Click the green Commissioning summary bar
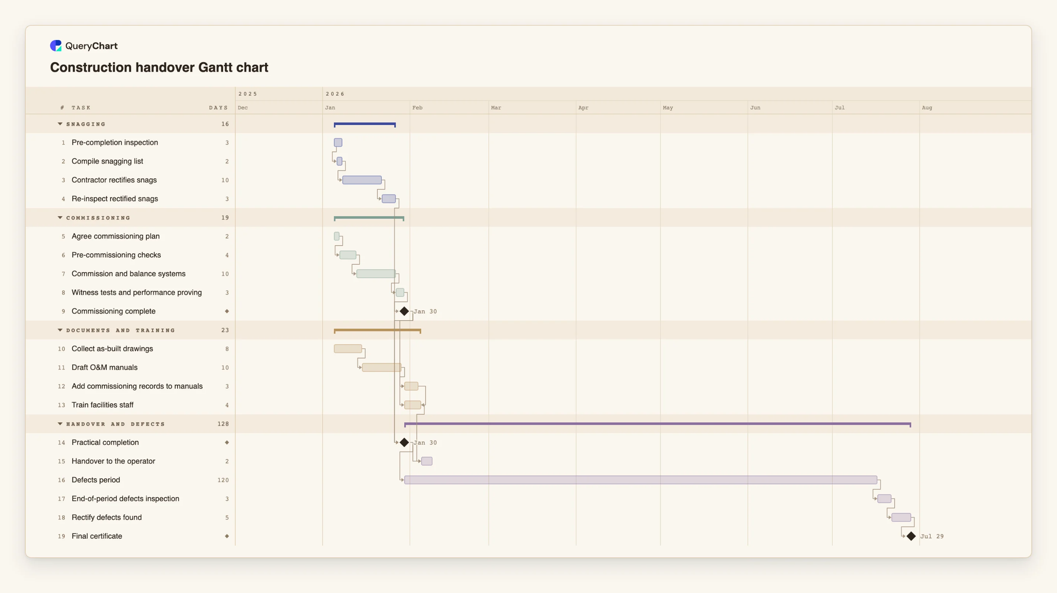Screen dimensions: 1057x593 click(x=369, y=218)
